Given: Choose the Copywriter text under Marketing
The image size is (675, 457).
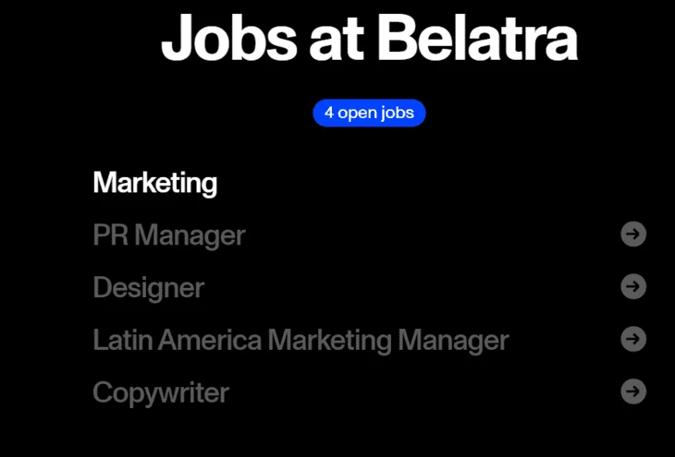Looking at the screenshot, I should (x=161, y=392).
